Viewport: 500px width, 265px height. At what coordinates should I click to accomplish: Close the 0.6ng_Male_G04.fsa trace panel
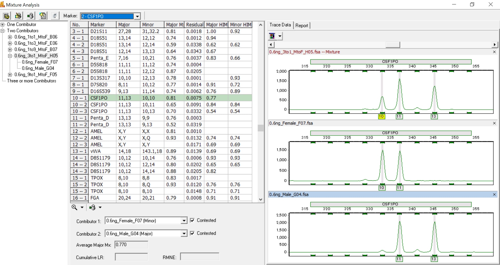[494, 195]
